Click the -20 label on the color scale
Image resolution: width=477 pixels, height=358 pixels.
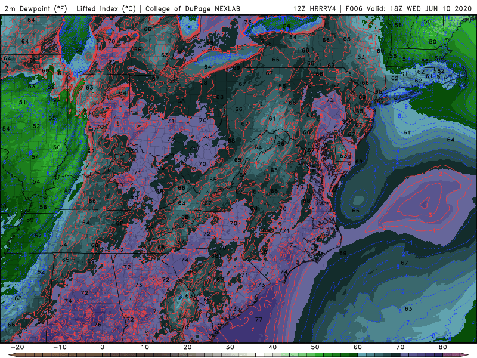tap(17, 347)
